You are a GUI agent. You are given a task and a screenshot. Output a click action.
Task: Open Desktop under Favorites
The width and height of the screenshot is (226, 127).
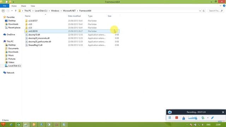point(12,21)
